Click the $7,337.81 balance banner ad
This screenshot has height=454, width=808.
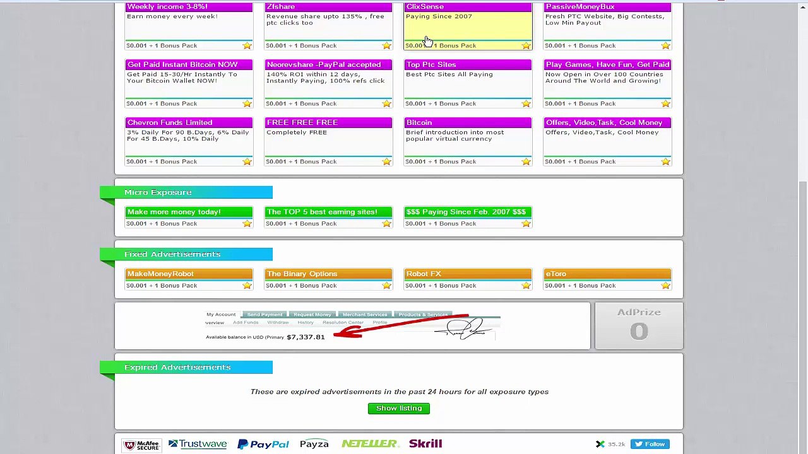[x=352, y=326]
